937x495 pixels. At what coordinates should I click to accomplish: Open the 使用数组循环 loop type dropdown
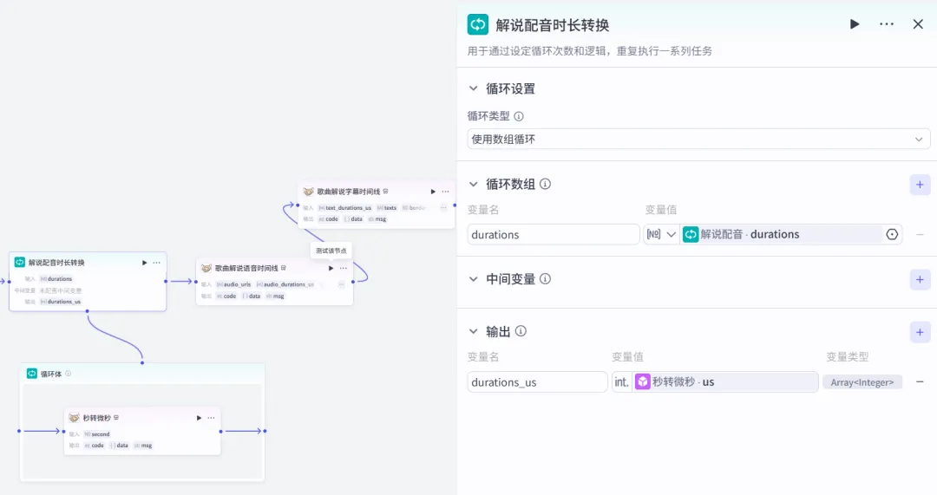pos(698,139)
